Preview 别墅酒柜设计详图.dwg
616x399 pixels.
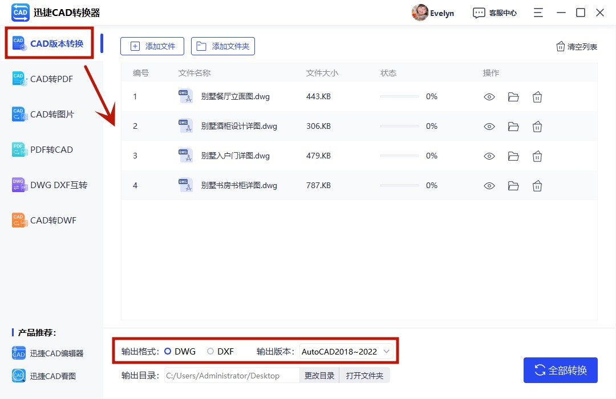pyautogui.click(x=489, y=126)
